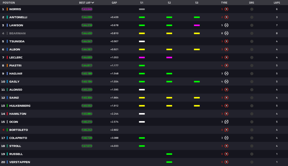This screenshot has height=166, width=288.
Task: Select driver name VERSTAPPEN
Action: click(20, 162)
